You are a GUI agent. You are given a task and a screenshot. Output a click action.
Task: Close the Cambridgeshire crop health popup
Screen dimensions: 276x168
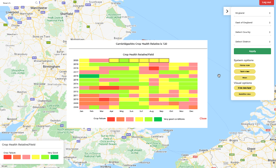(x=203, y=118)
